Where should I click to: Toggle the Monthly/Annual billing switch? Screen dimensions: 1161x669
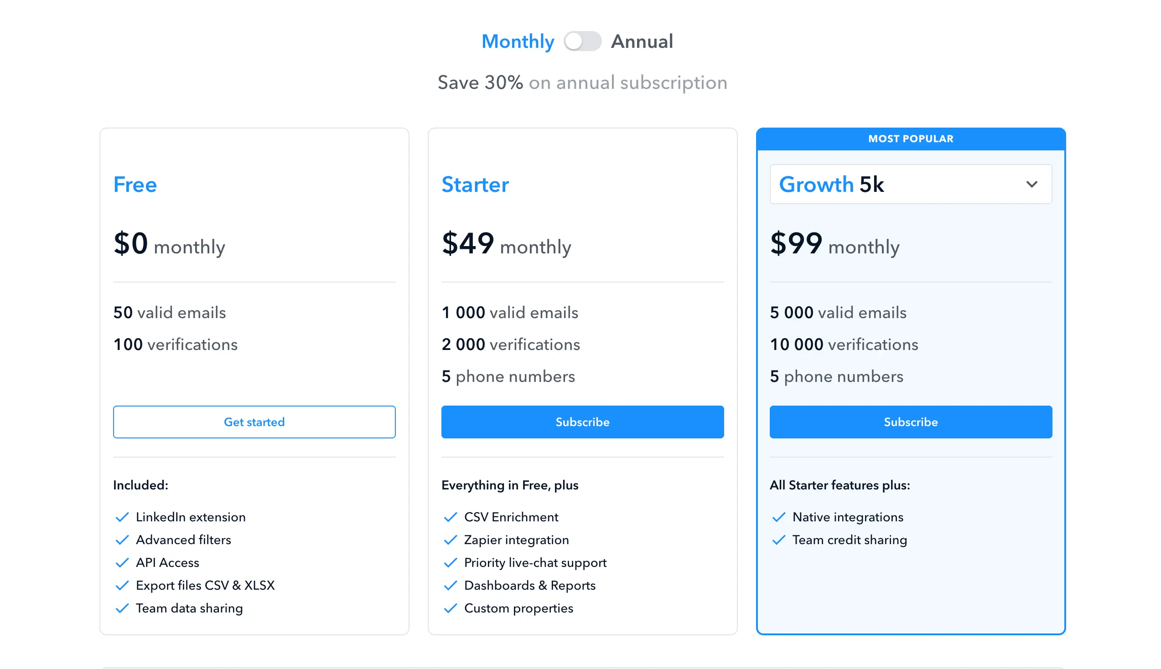coord(582,41)
